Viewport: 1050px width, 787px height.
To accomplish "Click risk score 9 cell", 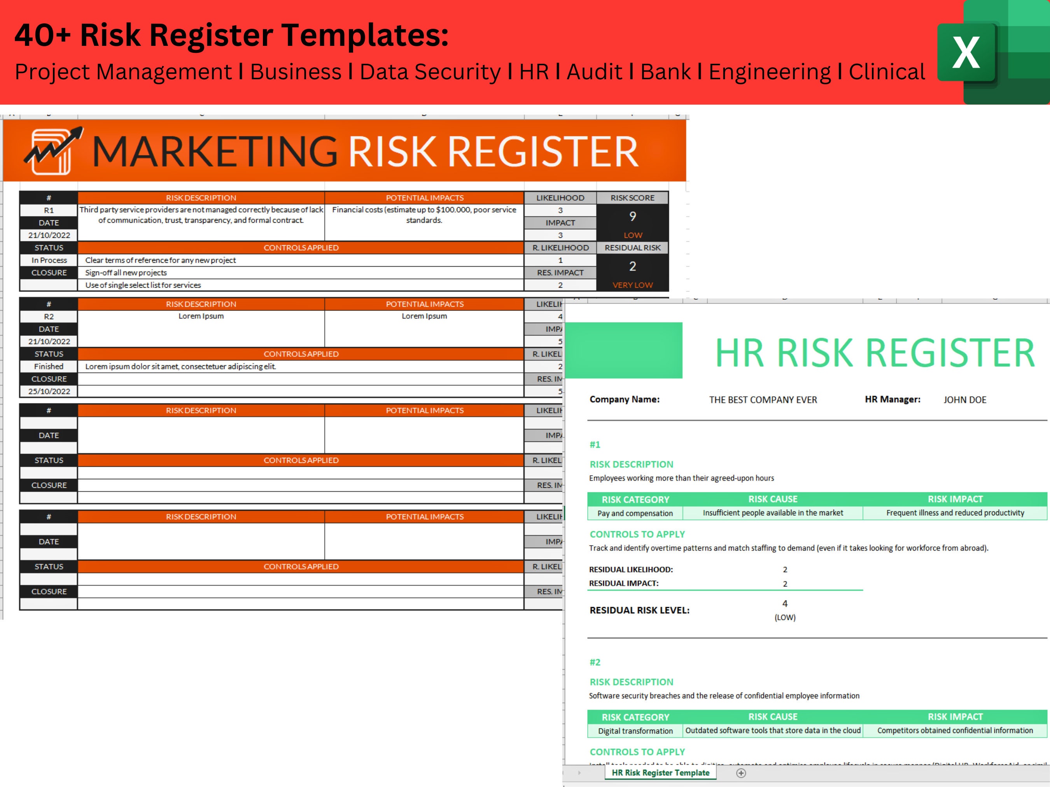I will click(633, 216).
